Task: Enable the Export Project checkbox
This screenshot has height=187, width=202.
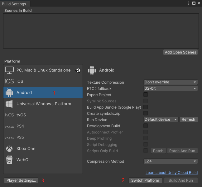Action: pyautogui.click(x=146, y=95)
